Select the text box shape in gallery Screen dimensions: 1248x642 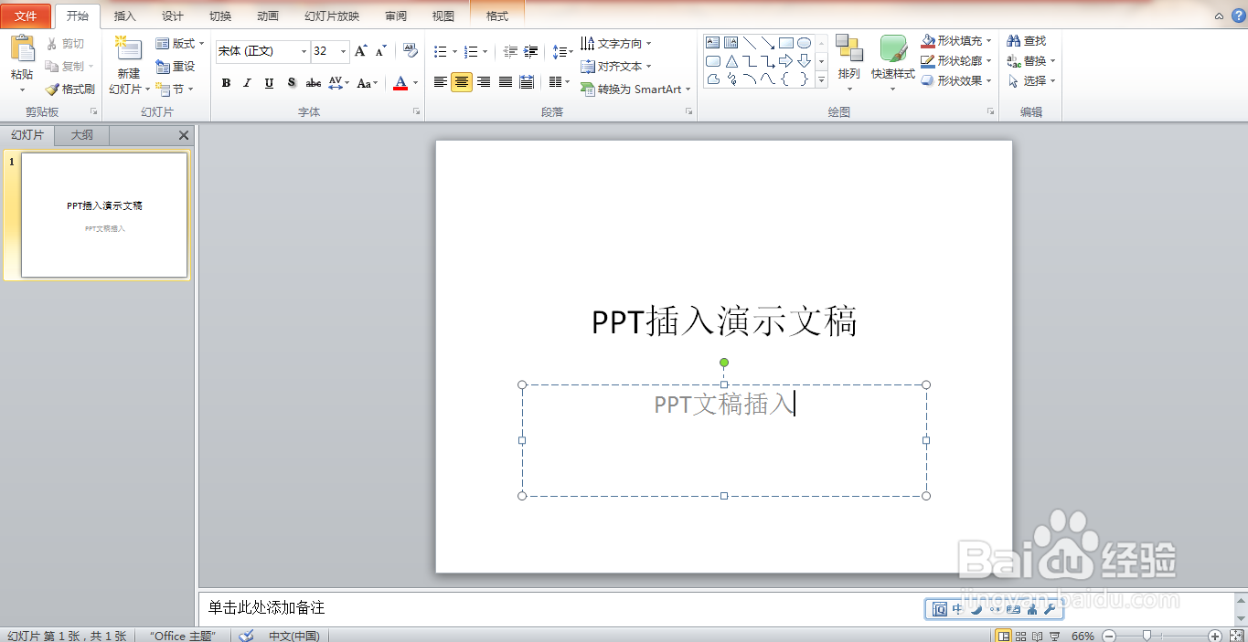pos(713,43)
